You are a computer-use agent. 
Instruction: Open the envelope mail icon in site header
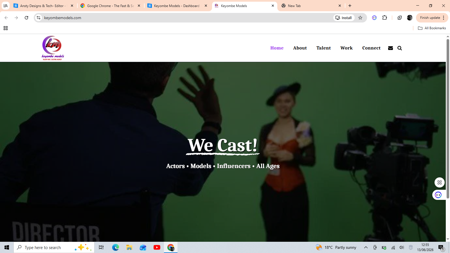(390, 48)
